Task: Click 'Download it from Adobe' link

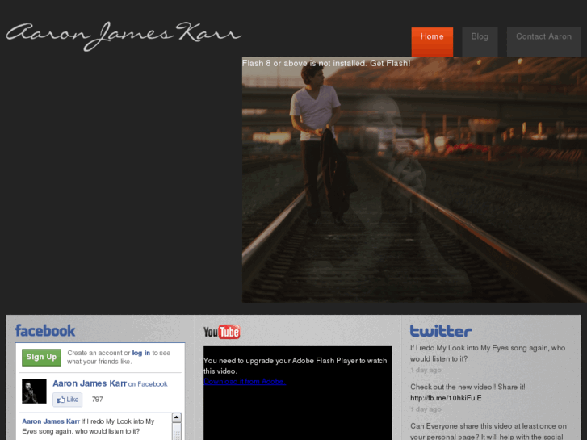Action: 245,382
